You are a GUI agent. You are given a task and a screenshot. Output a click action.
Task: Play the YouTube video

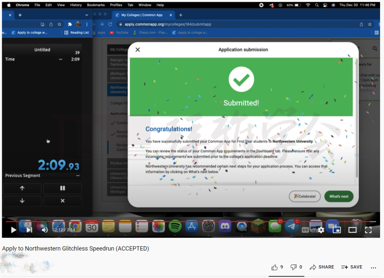pos(14,230)
